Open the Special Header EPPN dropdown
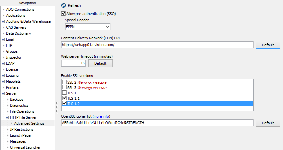The width and height of the screenshot is (283, 150). coord(88,27)
